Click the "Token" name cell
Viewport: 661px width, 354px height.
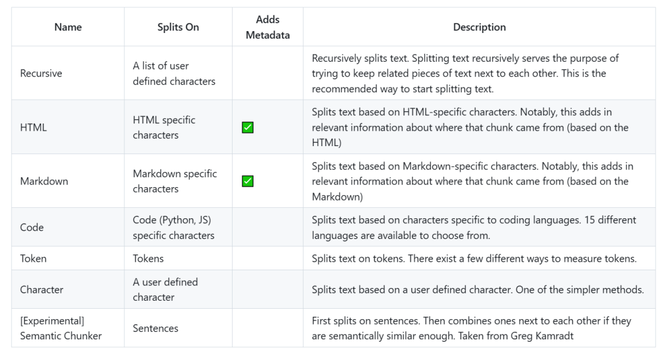[x=33, y=259]
